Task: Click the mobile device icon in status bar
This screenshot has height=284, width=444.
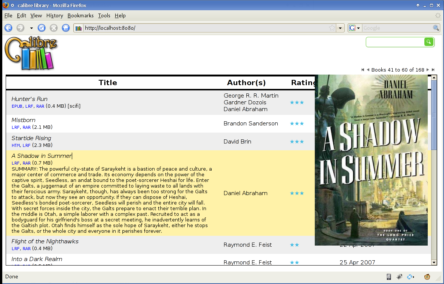Action: pos(389,277)
